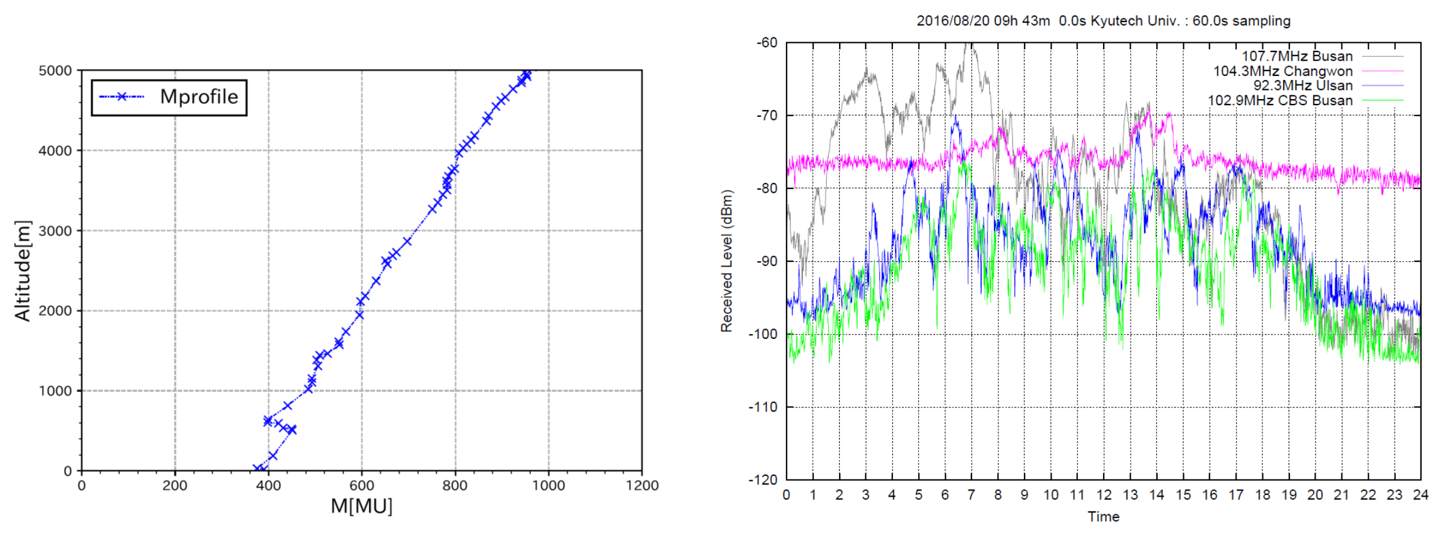Click the Kyutech Univ. chart title
Screen dimensions: 1443x534
[x=1103, y=21]
